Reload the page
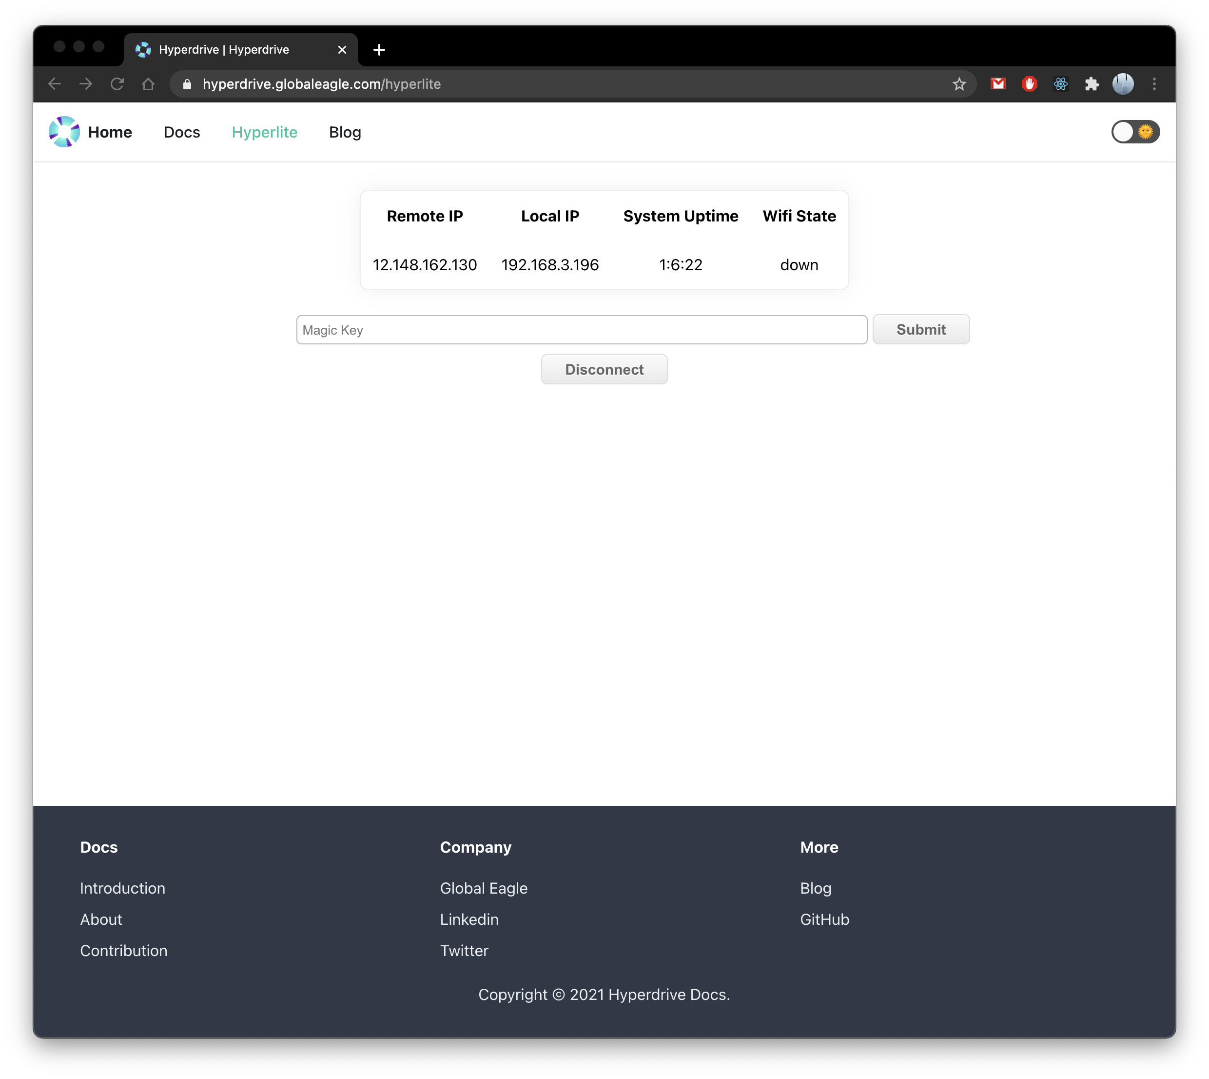This screenshot has width=1209, height=1079. [x=117, y=84]
